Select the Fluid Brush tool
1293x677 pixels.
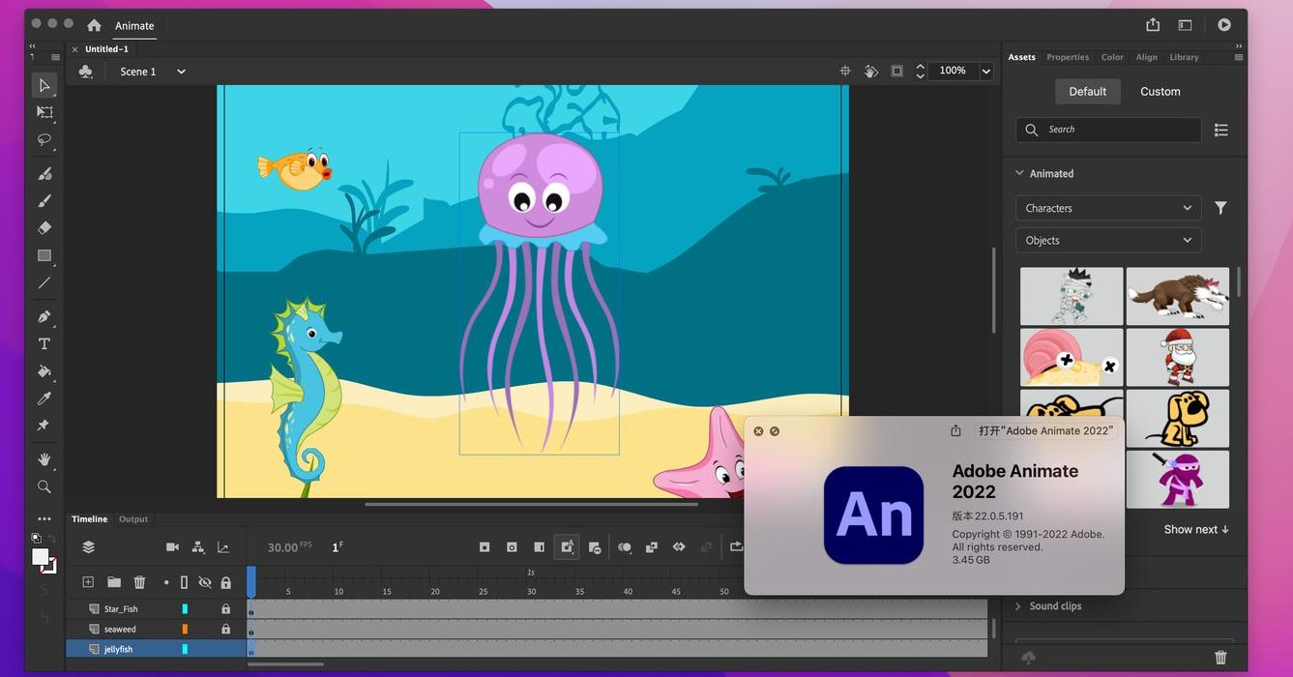pyautogui.click(x=44, y=174)
